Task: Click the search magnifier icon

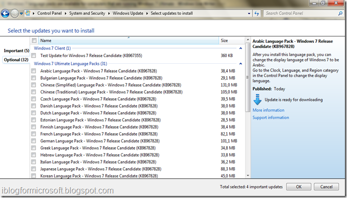Action: (x=340, y=13)
